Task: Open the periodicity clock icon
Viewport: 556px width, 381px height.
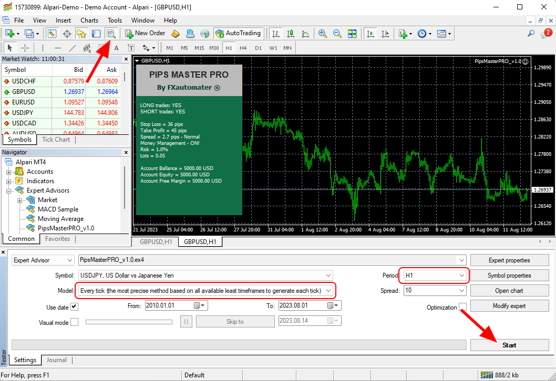Action: pyautogui.click(x=422, y=34)
